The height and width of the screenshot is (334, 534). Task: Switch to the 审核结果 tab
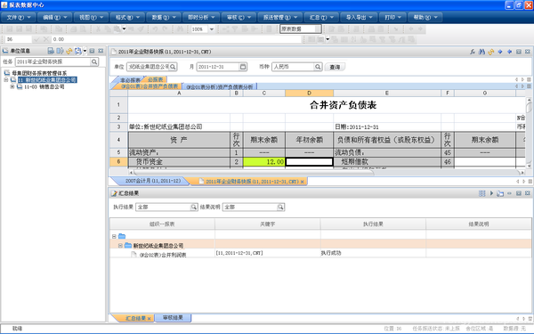173,318
